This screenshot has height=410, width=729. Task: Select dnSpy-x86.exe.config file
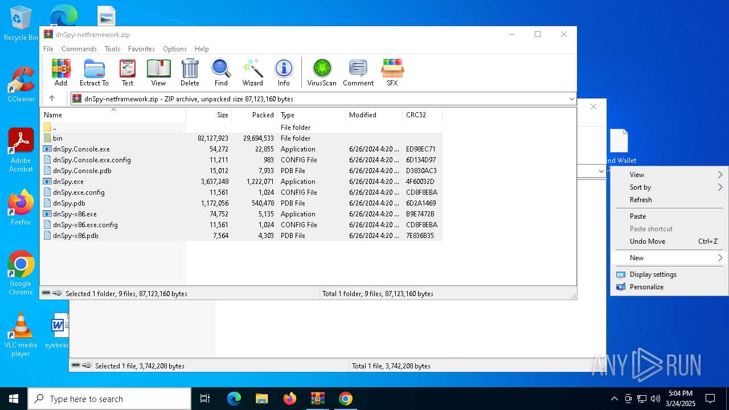241,225
